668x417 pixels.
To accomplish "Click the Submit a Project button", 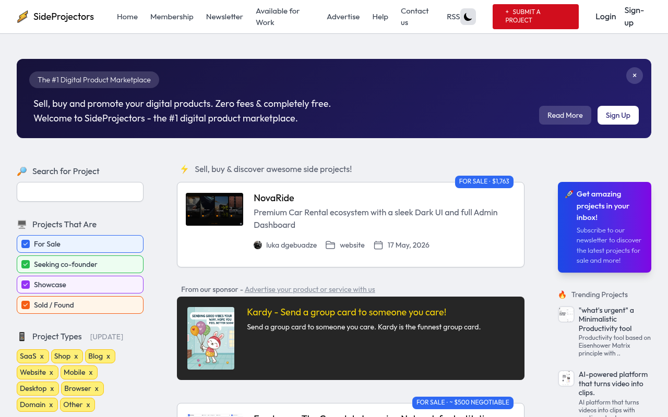I will (535, 17).
